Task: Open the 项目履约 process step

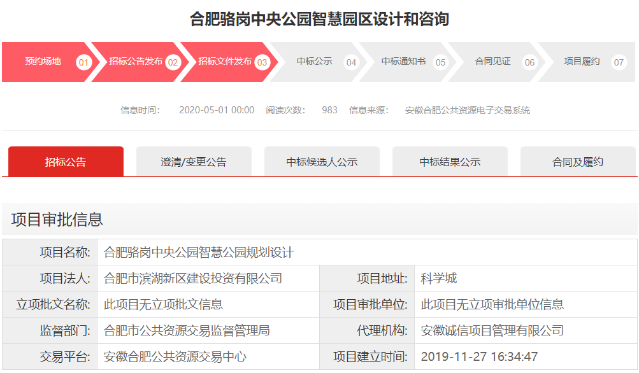Action: click(x=582, y=62)
